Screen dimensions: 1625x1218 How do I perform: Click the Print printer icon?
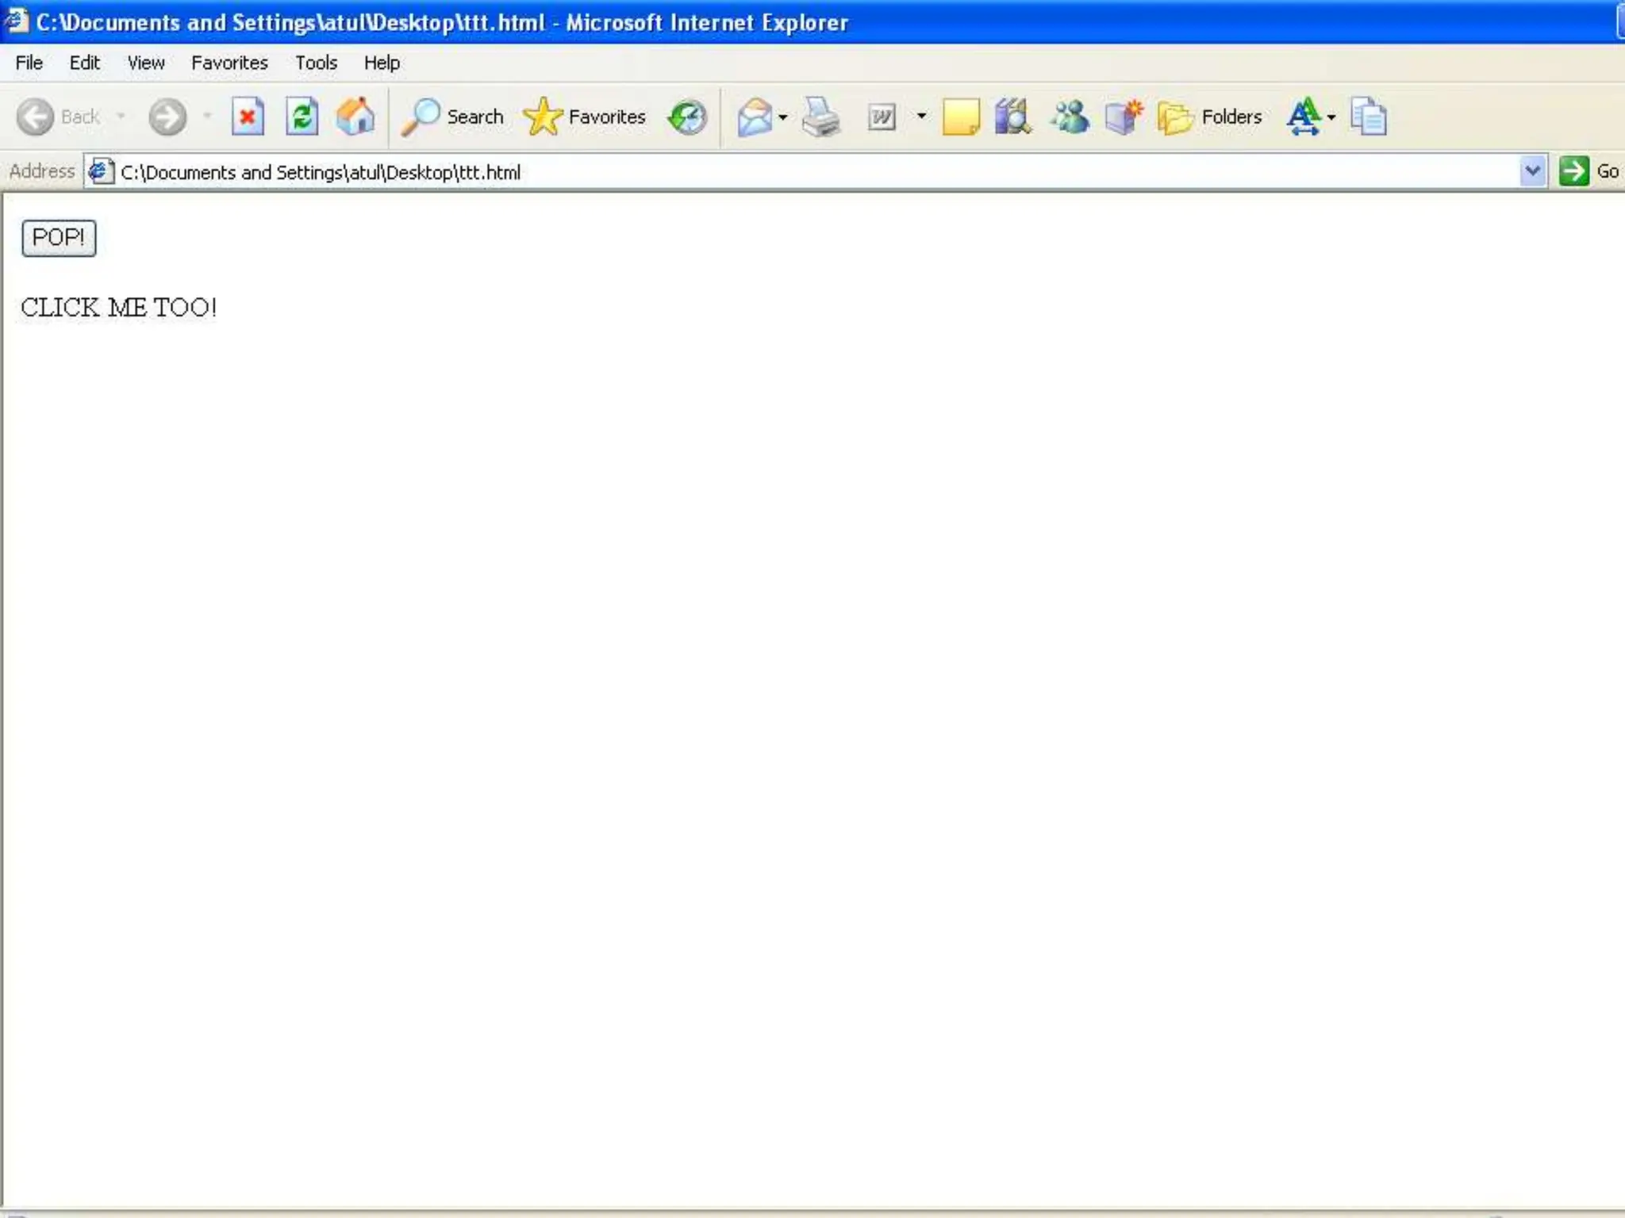coord(820,117)
